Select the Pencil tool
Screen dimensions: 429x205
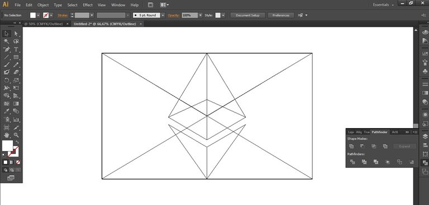pyautogui.click(x=16, y=65)
